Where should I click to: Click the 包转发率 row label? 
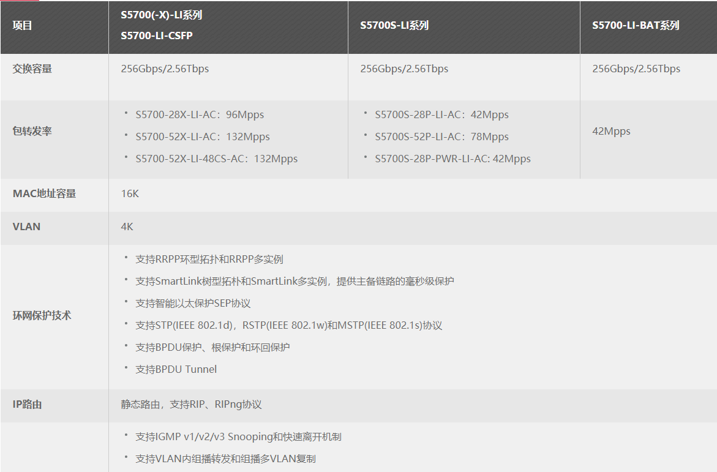32,131
